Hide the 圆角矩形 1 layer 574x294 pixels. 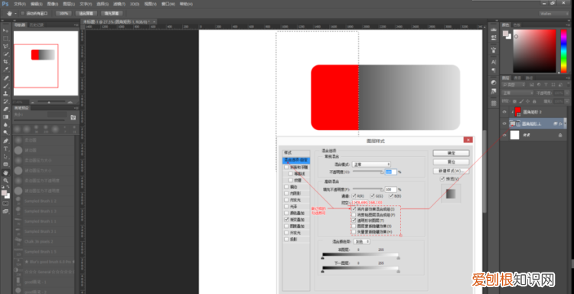[504, 124]
